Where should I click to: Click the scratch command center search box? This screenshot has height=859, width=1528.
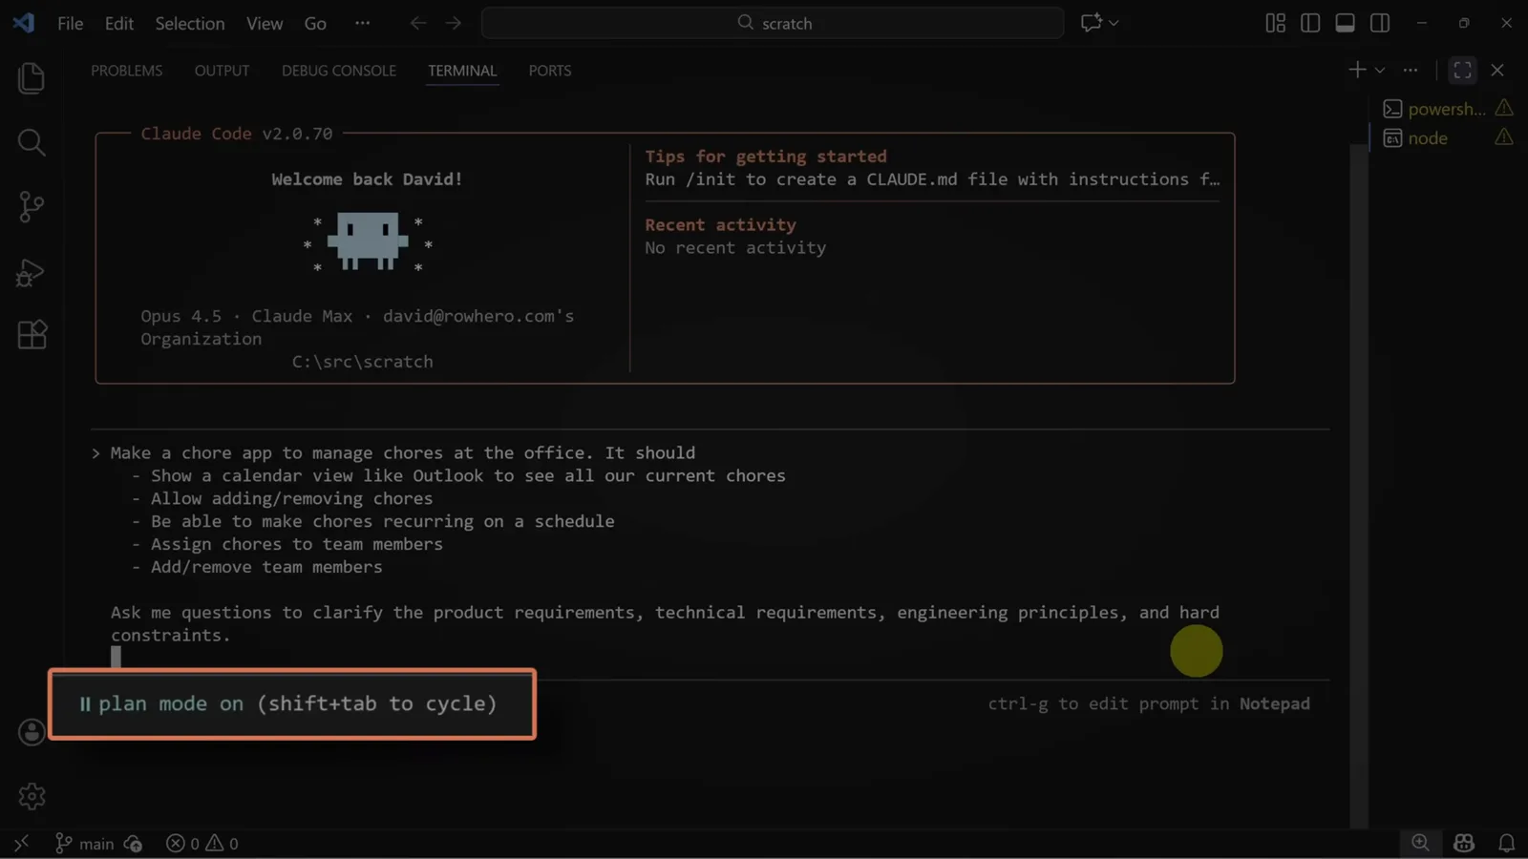(x=773, y=23)
